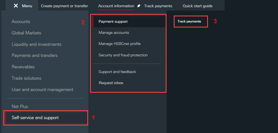
Task: Click Track payments in third column
Action: pos(189,21)
